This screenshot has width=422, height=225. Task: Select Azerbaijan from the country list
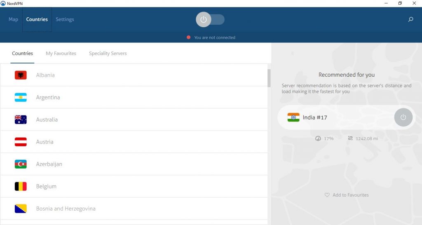click(134, 164)
